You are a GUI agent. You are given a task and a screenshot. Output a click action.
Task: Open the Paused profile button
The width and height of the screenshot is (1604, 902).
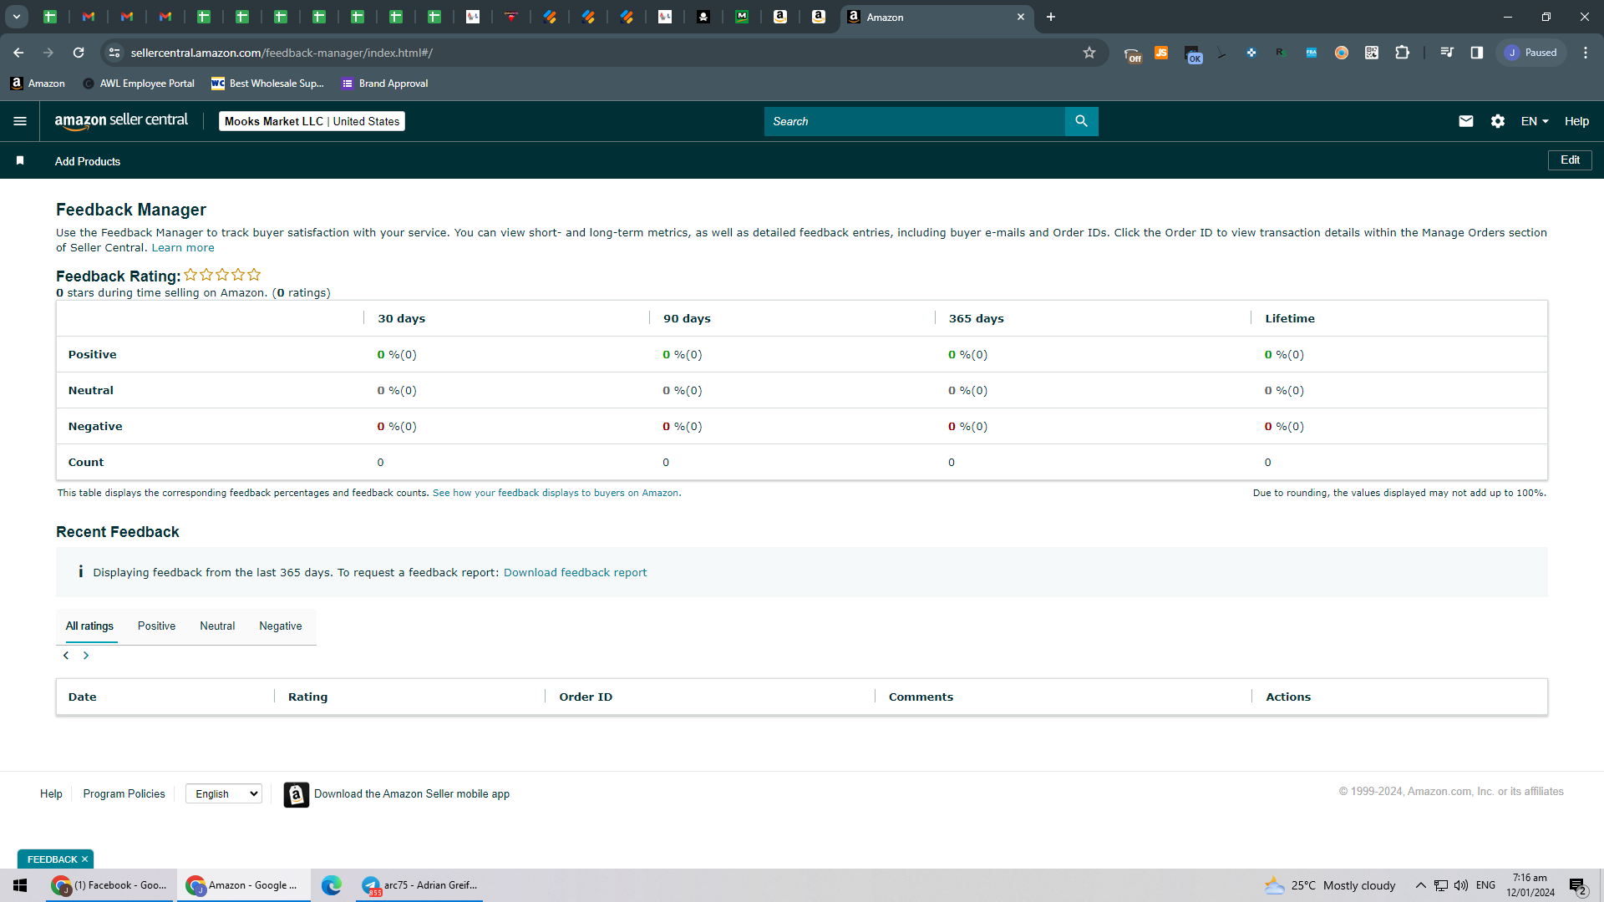point(1530,53)
